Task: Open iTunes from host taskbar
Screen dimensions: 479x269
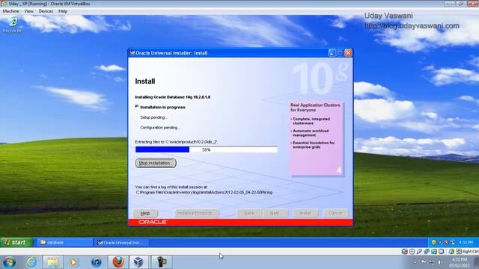Action: click(x=96, y=262)
